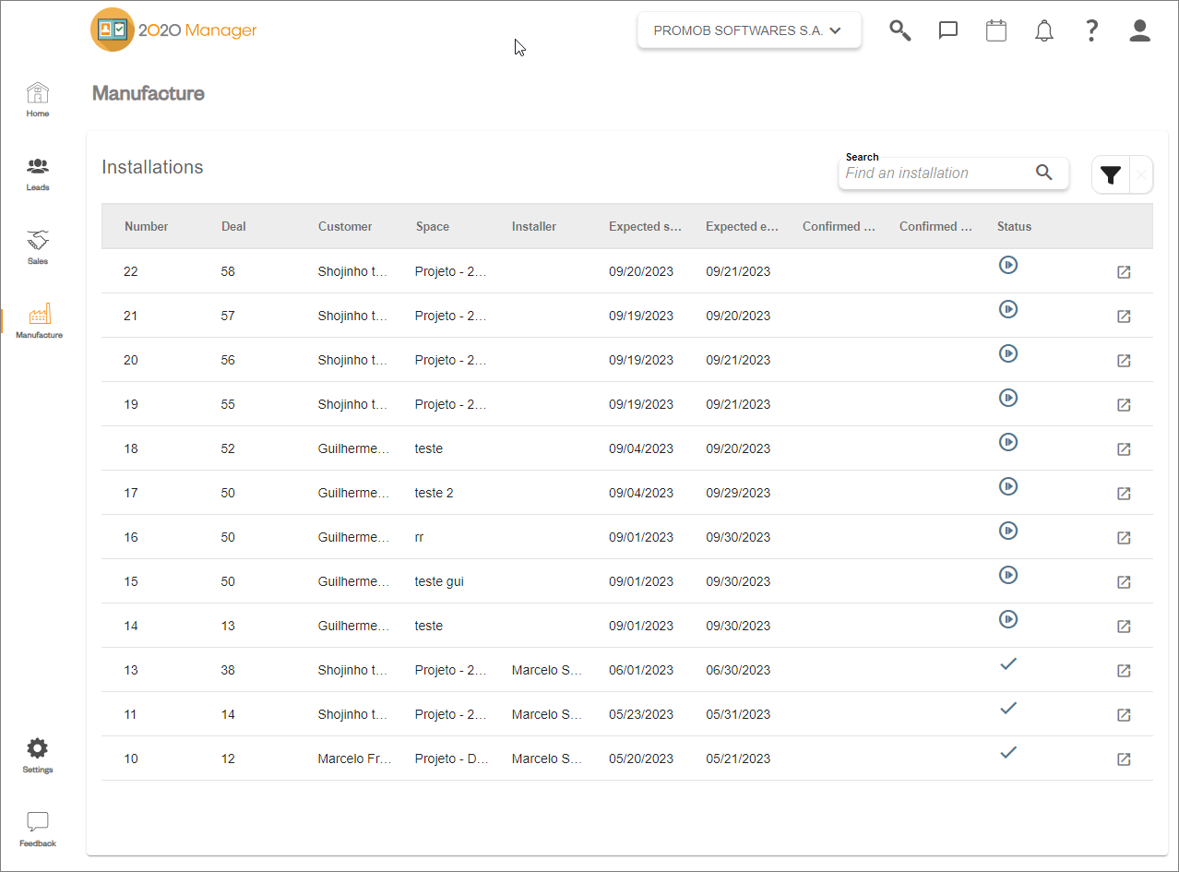Sort by the Number column header
This screenshot has height=872, width=1179.
coord(147,226)
